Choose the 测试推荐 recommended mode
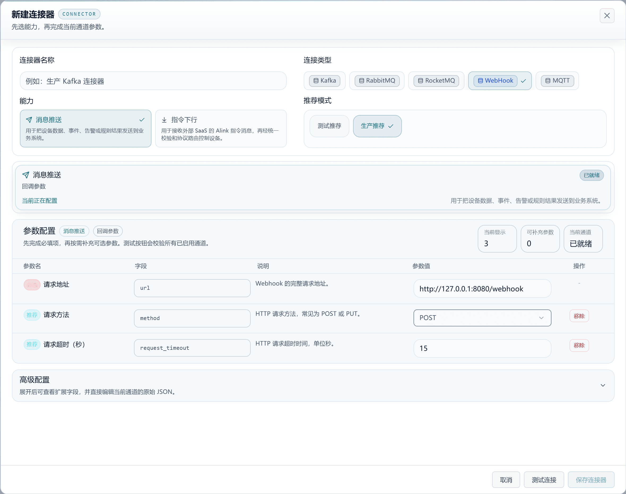Viewport: 626px width, 494px height. click(x=329, y=126)
